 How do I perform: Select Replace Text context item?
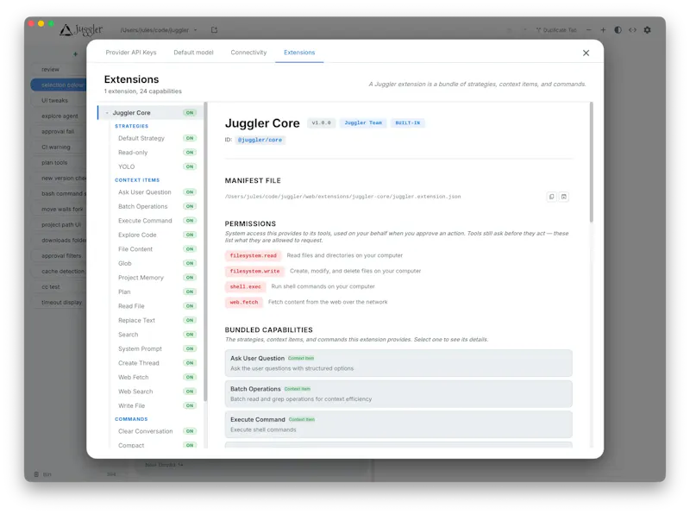point(136,320)
